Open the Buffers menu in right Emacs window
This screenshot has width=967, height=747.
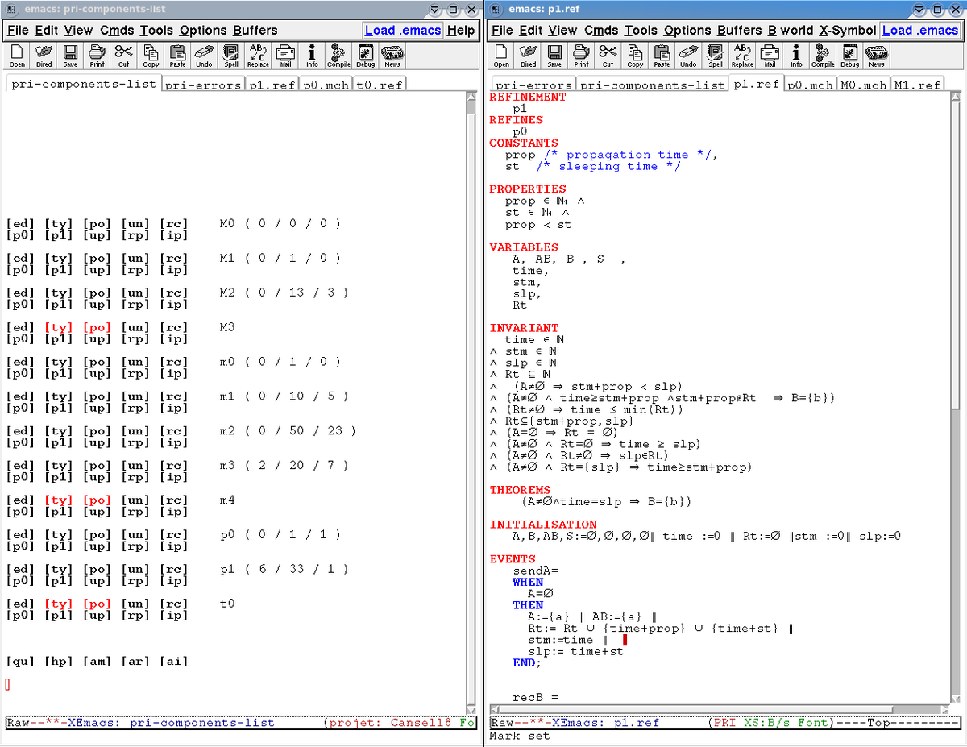(x=739, y=30)
